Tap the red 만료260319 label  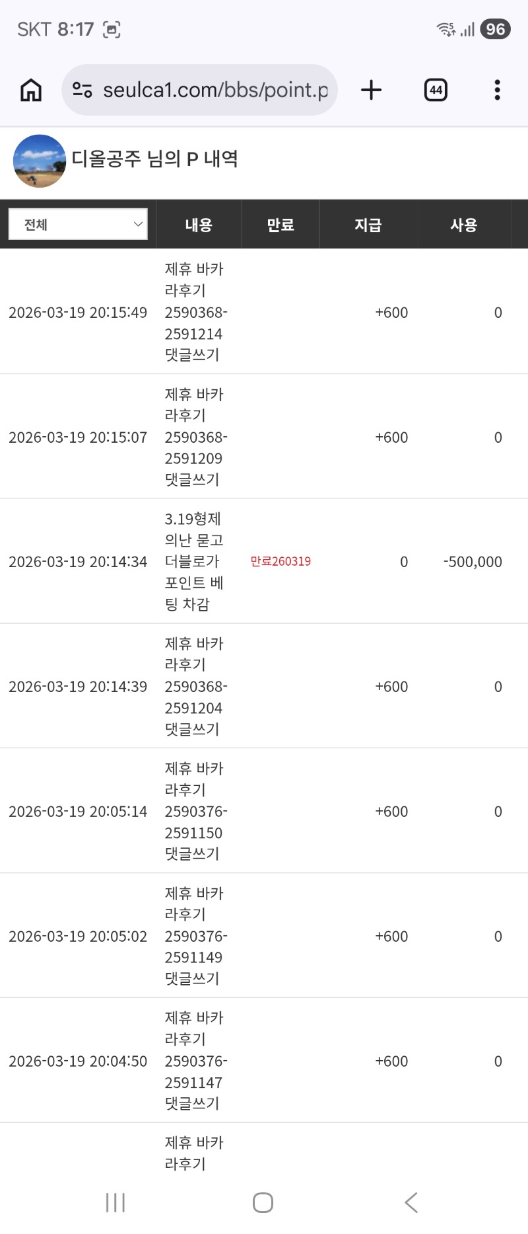(x=280, y=561)
